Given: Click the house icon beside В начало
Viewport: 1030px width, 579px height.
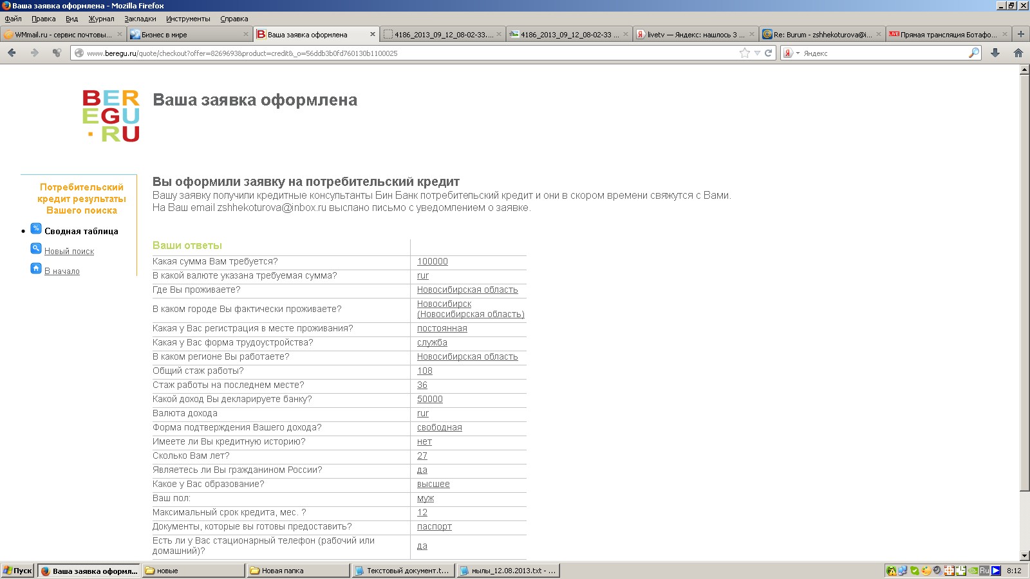Looking at the screenshot, I should coord(36,269).
